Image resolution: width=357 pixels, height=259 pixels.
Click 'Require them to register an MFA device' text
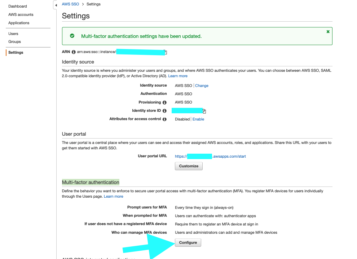(x=216, y=224)
